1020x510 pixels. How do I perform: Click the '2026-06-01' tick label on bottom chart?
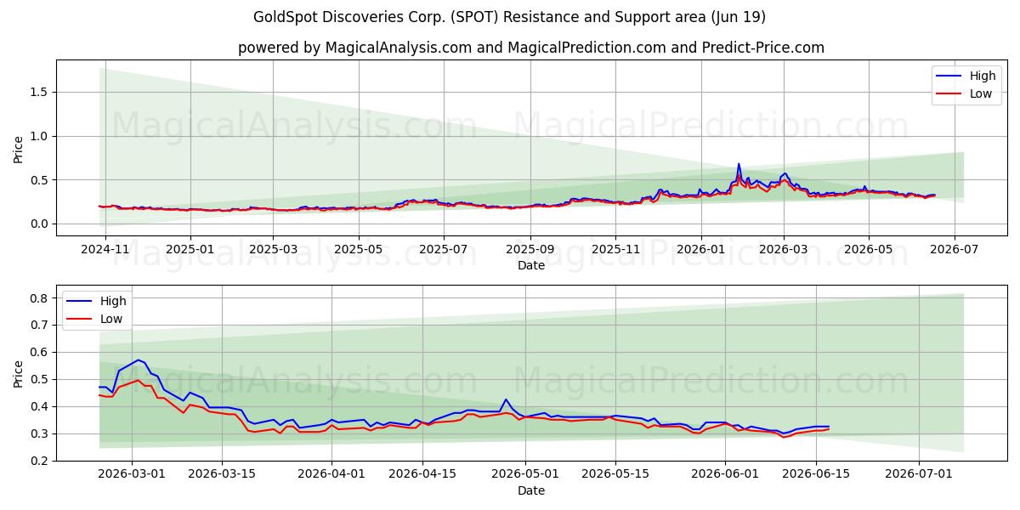(725, 475)
